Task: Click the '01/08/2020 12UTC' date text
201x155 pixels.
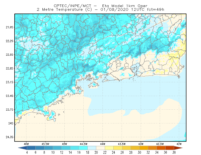Action: (122, 10)
